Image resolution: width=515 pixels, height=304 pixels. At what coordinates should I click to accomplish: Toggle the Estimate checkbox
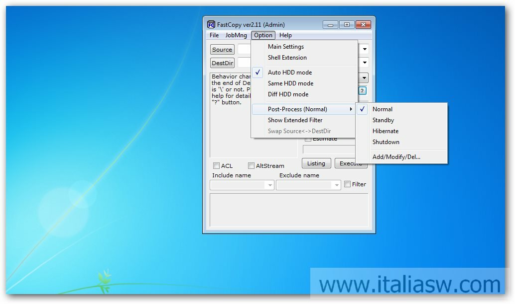point(308,139)
